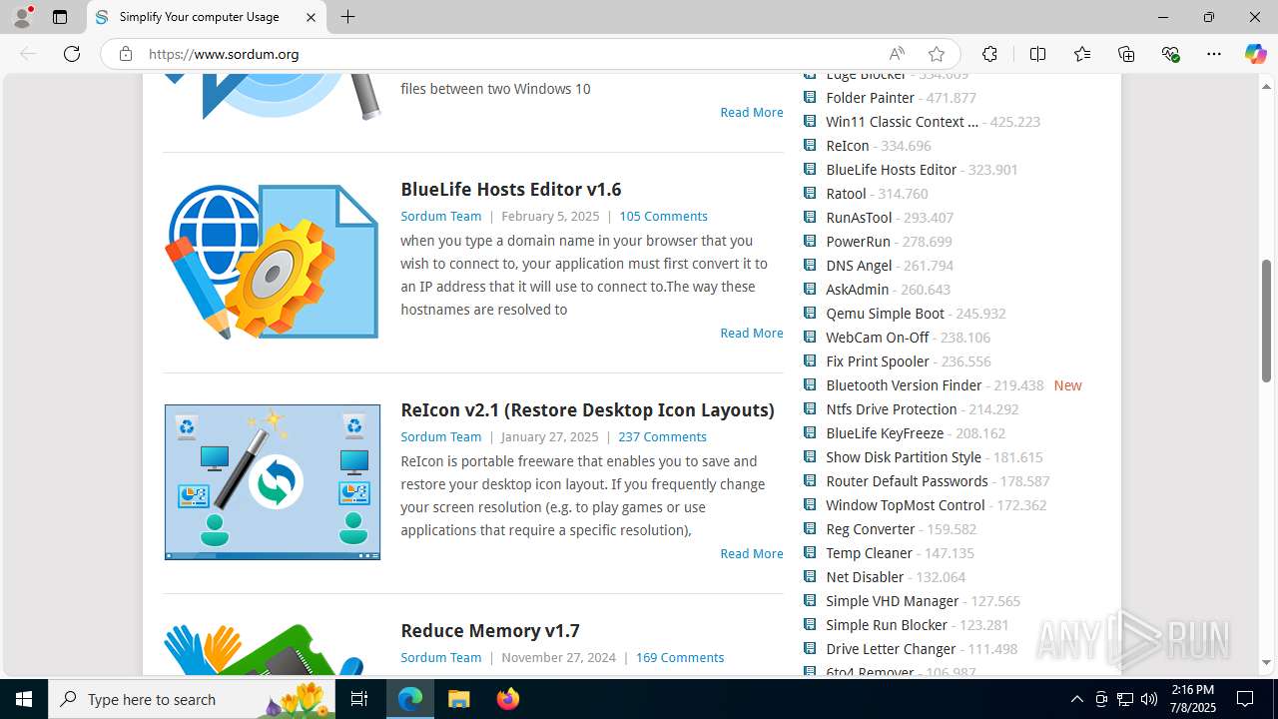Click list icon beside Net Disabler
This screenshot has width=1278, height=719.
coord(810,576)
